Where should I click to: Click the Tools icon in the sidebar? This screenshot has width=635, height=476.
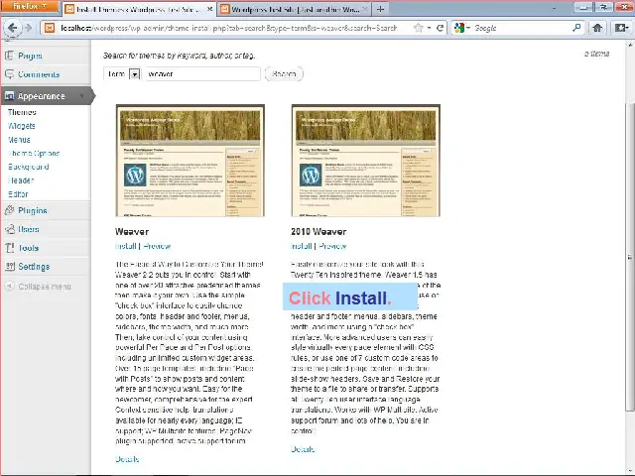[x=9, y=248]
